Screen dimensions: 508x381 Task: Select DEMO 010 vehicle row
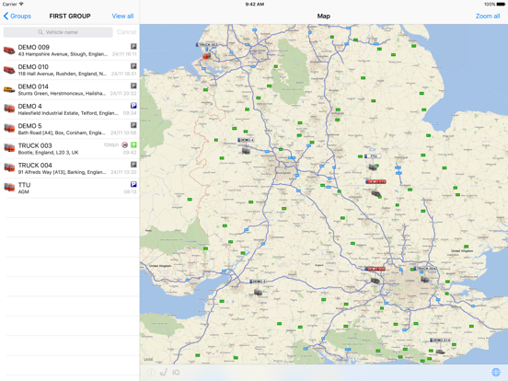coord(70,70)
